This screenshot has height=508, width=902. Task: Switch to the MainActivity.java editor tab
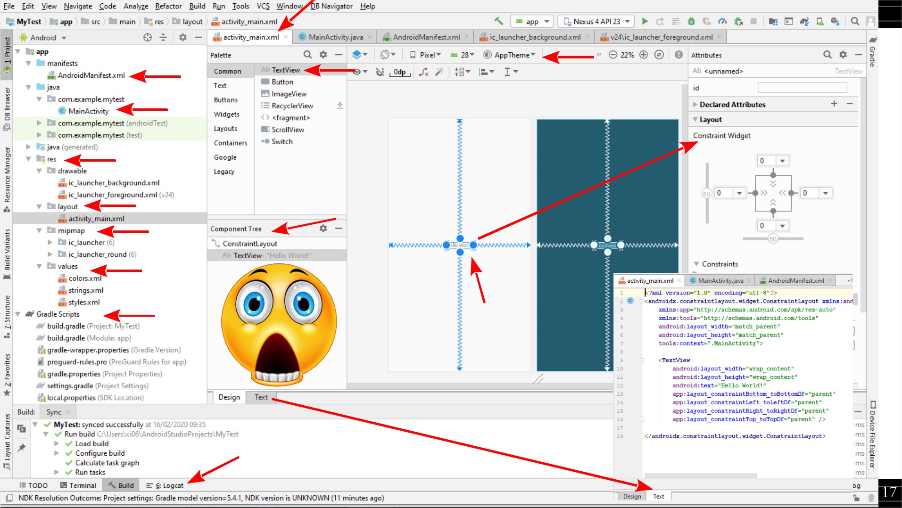335,37
